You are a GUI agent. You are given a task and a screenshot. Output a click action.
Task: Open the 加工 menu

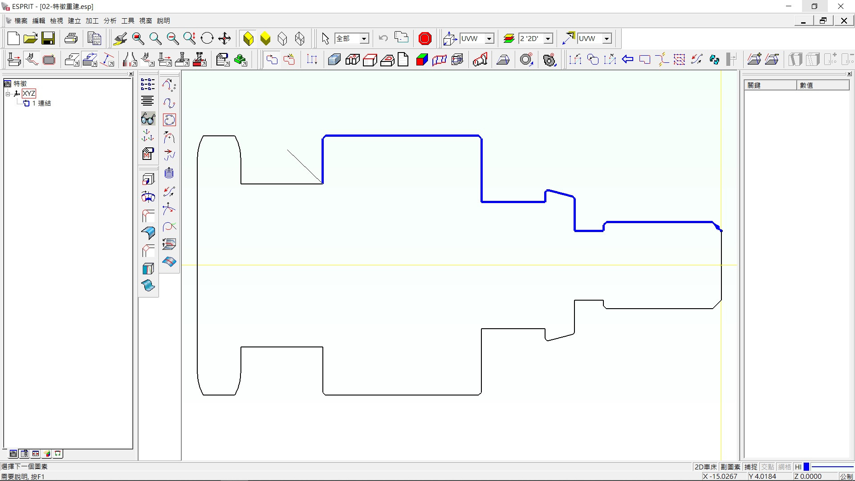(x=92, y=20)
